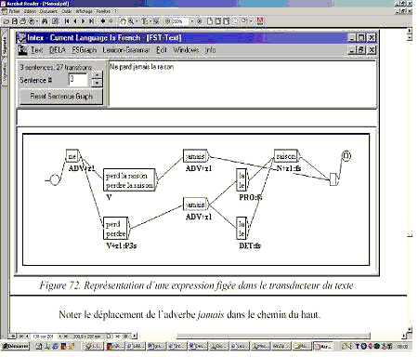
Task: Click the 'perd la raison' graph node
Action: (129, 180)
